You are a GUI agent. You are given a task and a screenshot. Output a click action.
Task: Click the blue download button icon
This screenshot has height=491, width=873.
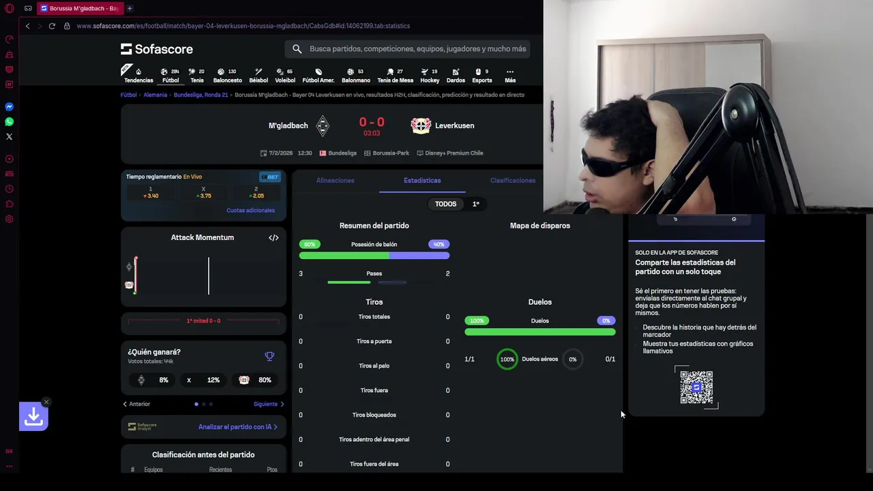click(x=33, y=417)
